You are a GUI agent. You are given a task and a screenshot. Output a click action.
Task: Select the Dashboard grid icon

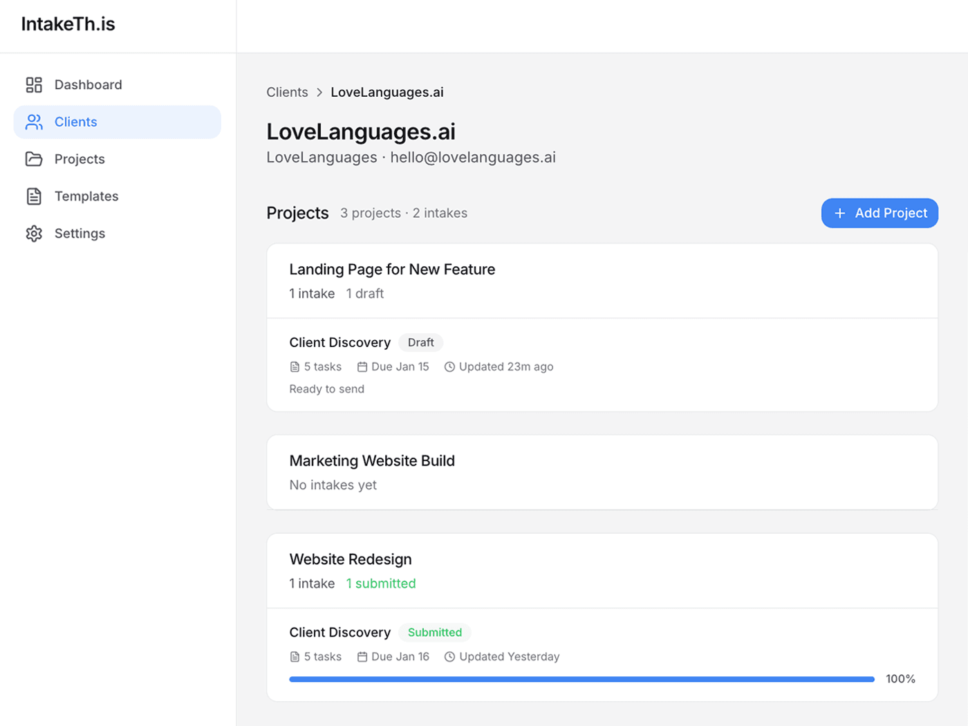[x=33, y=84]
